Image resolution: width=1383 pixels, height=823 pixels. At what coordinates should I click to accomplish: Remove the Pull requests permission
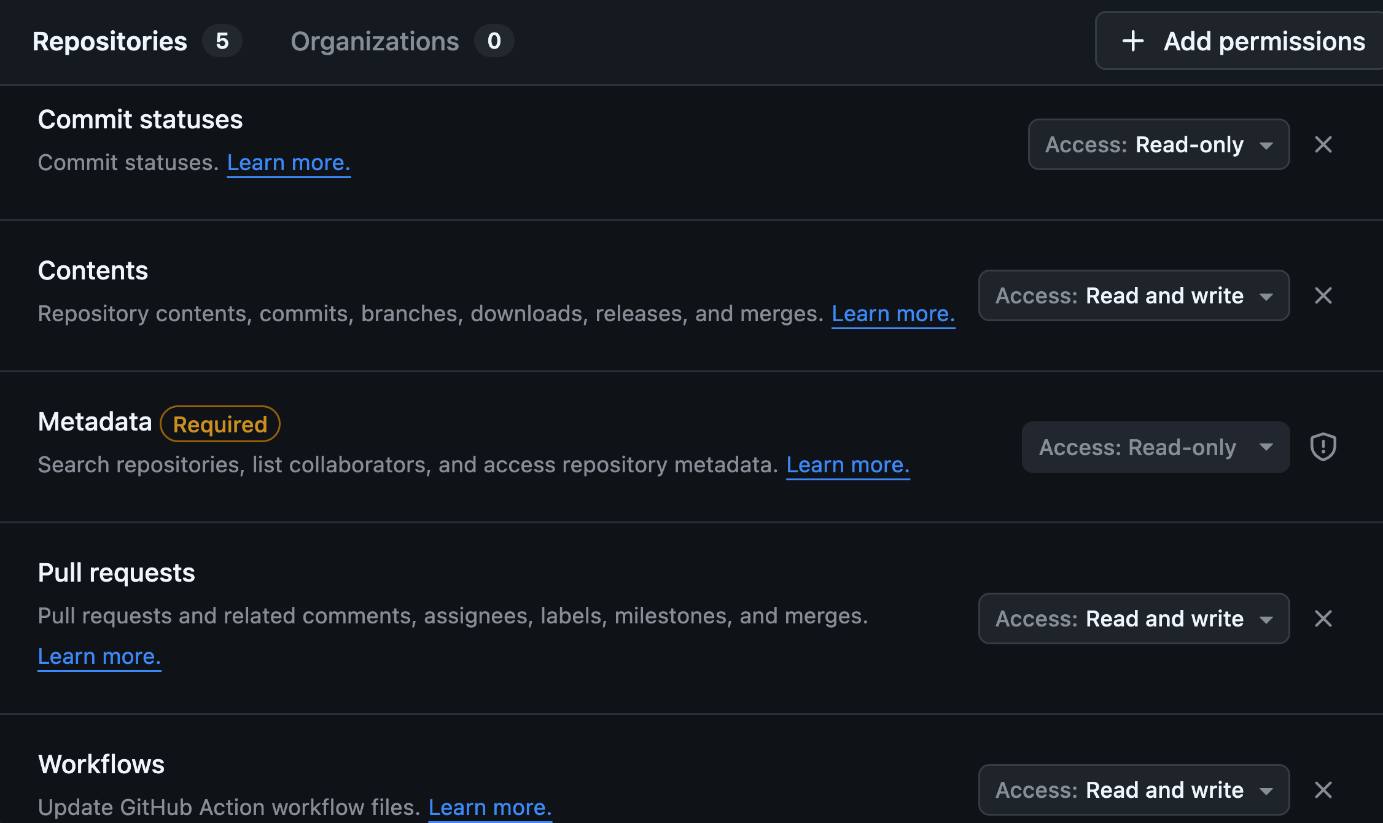point(1323,618)
